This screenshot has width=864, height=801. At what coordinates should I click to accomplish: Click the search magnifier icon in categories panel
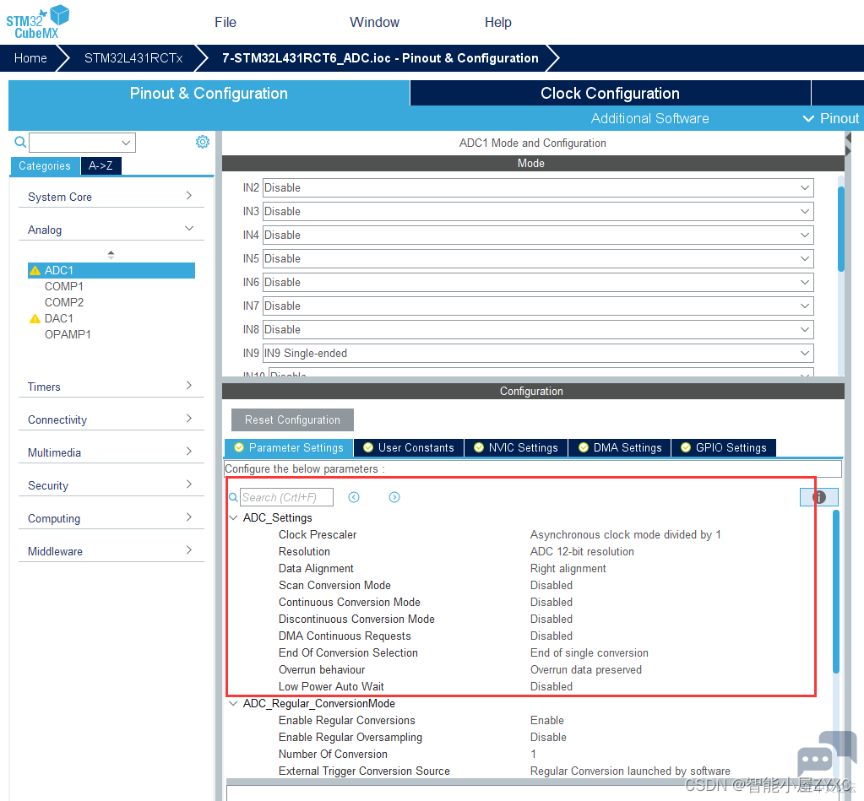tap(20, 143)
